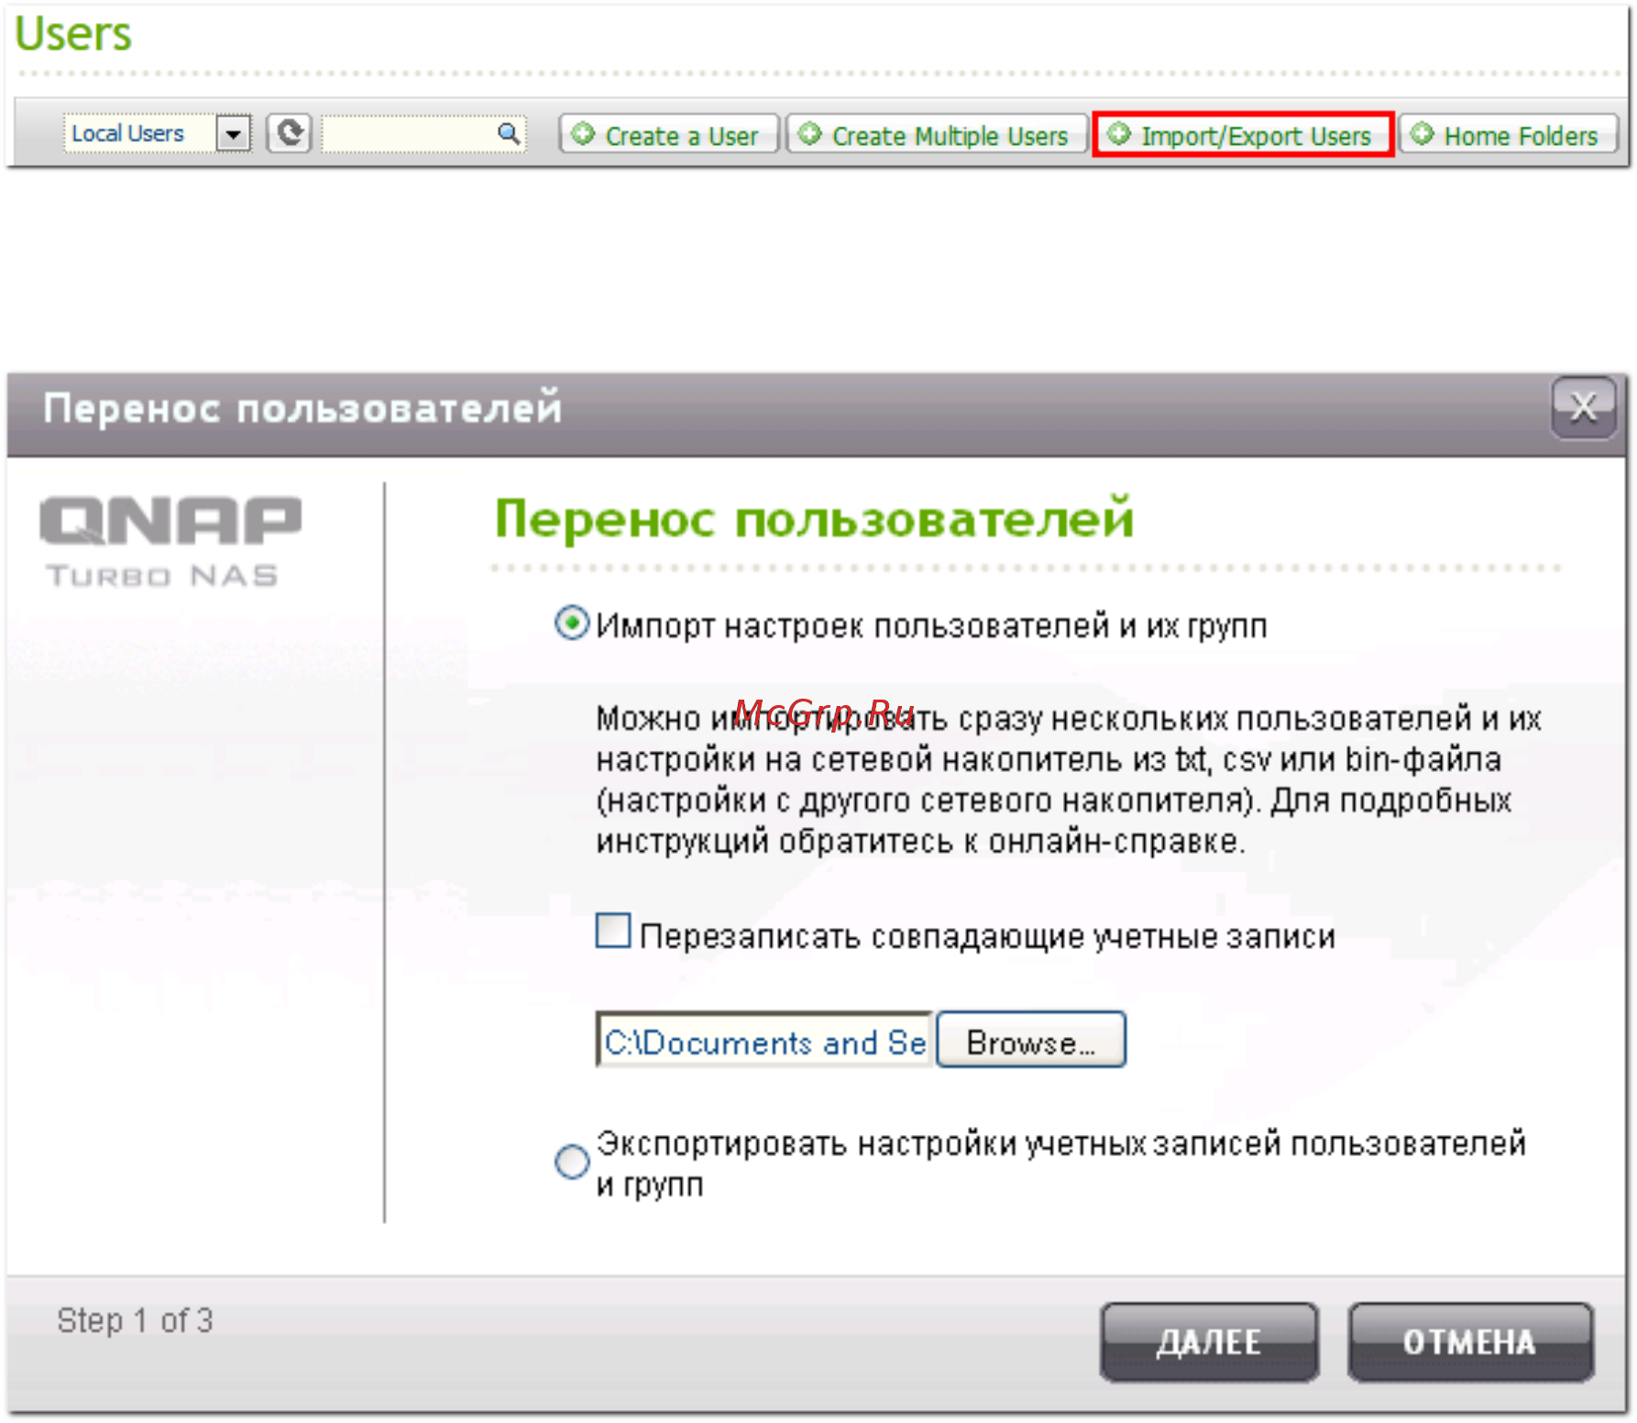Click the file path input field
The width and height of the screenshot is (1637, 1423).
764,1040
